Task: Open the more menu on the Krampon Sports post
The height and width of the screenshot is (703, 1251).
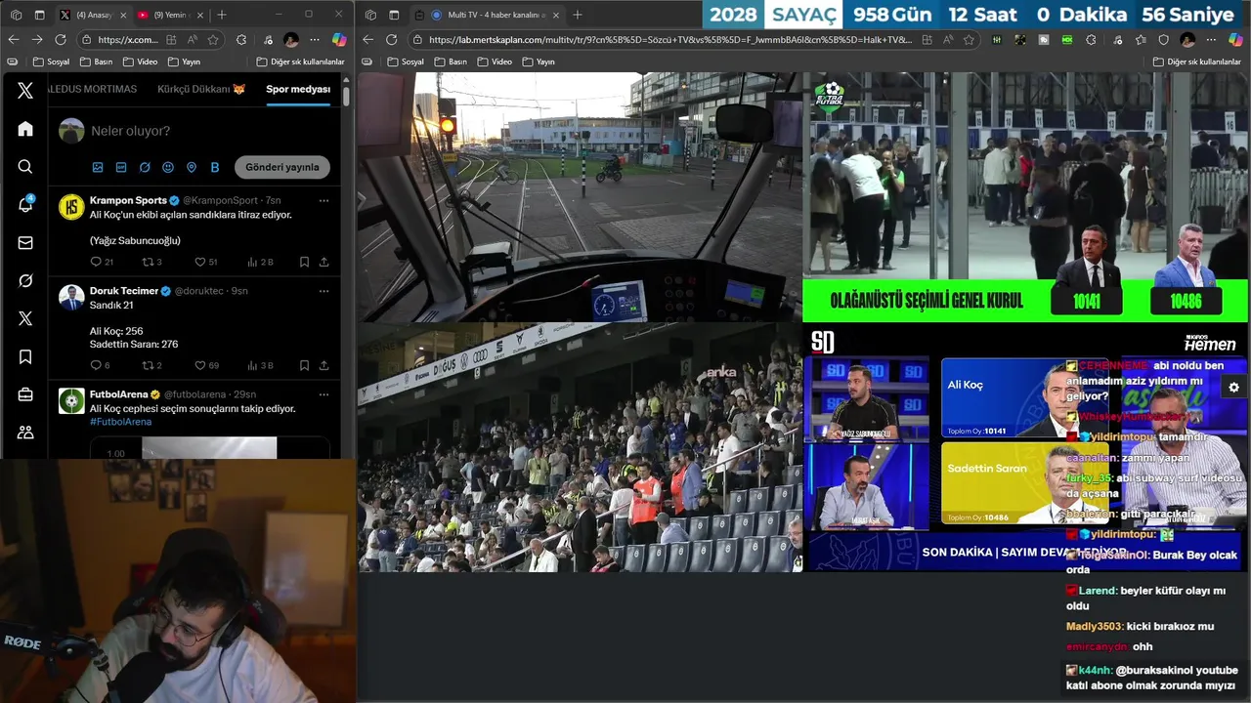Action: (324, 200)
